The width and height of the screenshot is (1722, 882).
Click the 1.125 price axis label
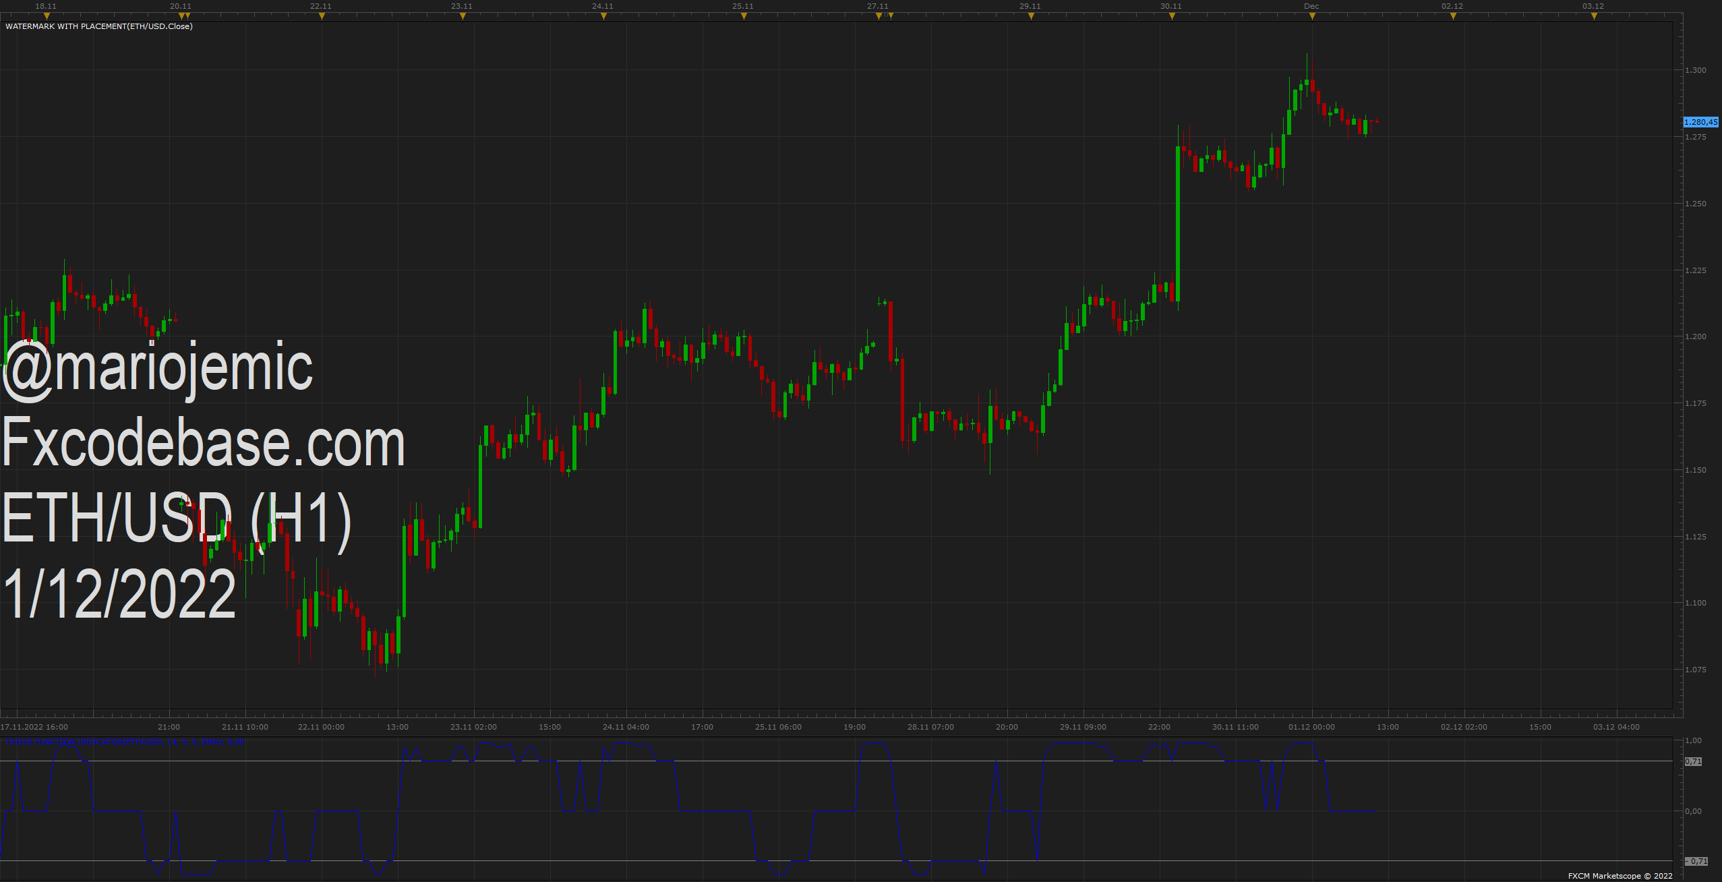coord(1696,537)
